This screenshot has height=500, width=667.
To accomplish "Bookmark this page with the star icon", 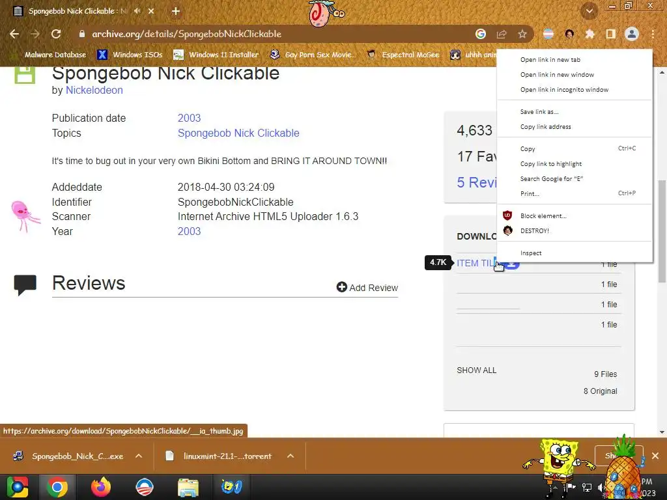I will (522, 34).
